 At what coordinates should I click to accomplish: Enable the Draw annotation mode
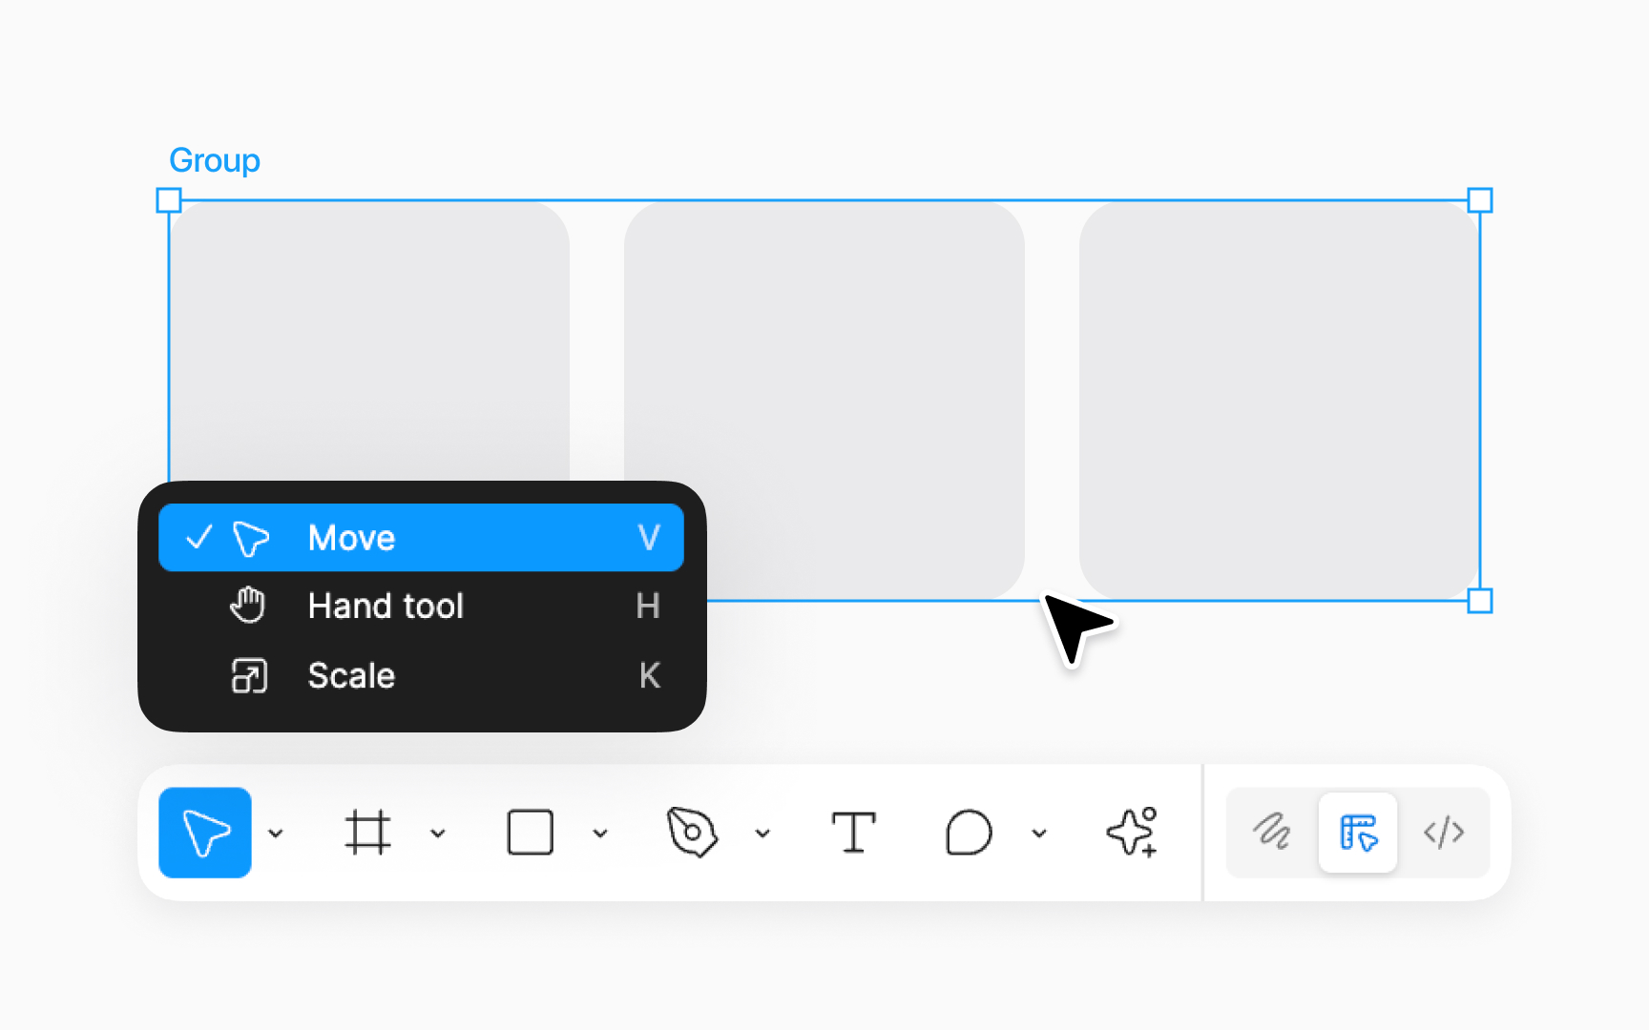coord(1272,832)
